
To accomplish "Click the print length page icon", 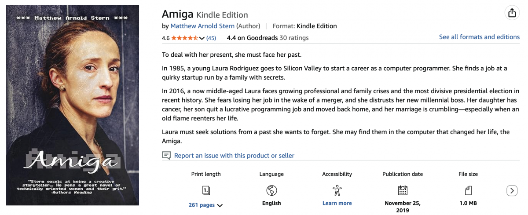I will click(206, 190).
